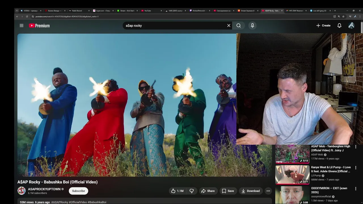This screenshot has height=204, width=363.
Task: Like the video with thumbs-up 1.1M
Action: [177, 191]
